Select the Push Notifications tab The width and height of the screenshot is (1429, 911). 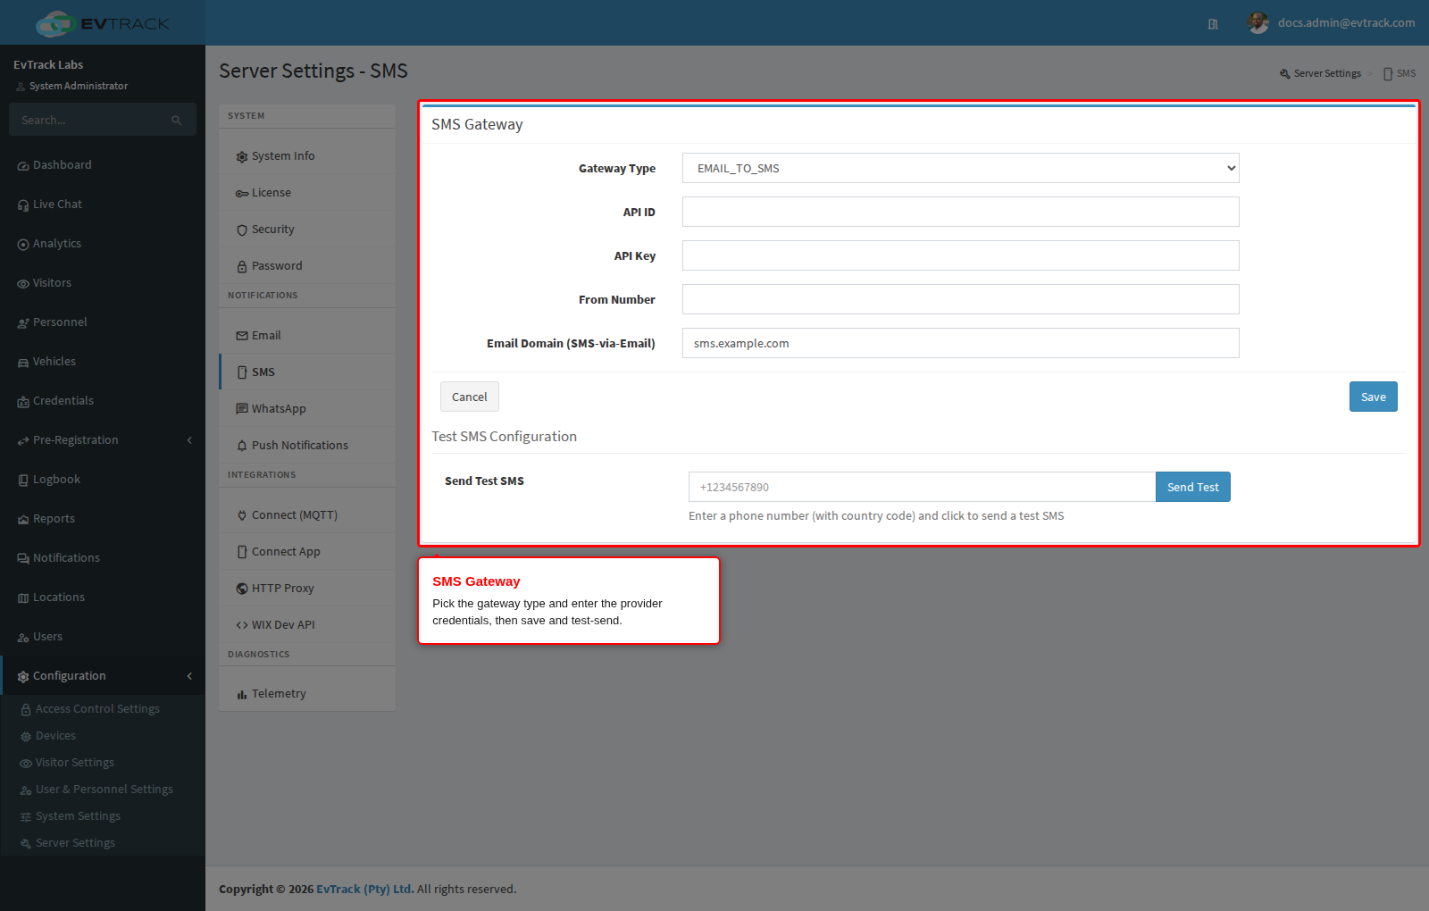click(x=307, y=446)
